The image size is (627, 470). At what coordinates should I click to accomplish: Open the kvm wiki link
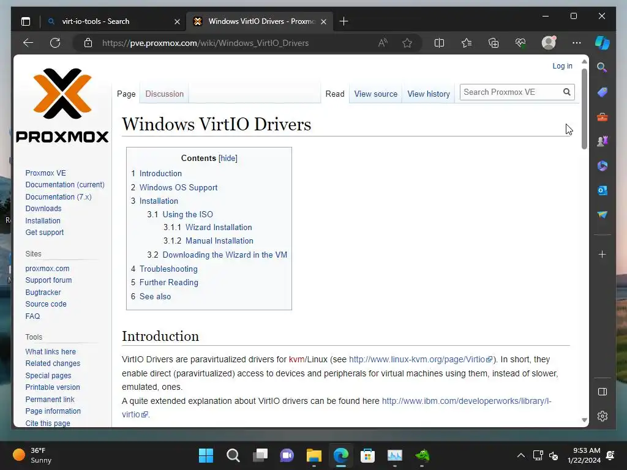tap(296, 359)
